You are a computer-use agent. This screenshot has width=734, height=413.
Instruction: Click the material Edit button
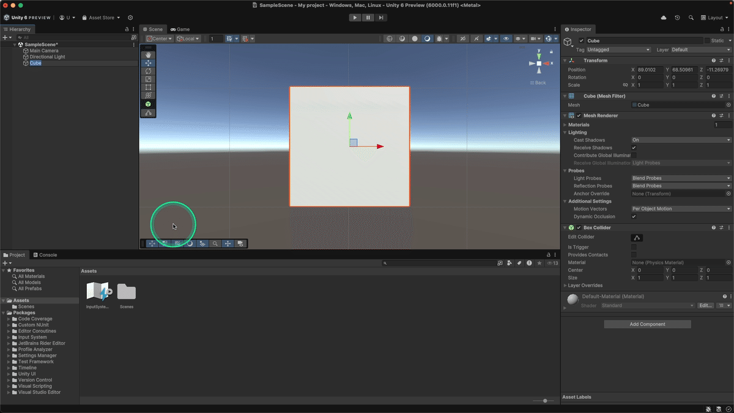[705, 305]
